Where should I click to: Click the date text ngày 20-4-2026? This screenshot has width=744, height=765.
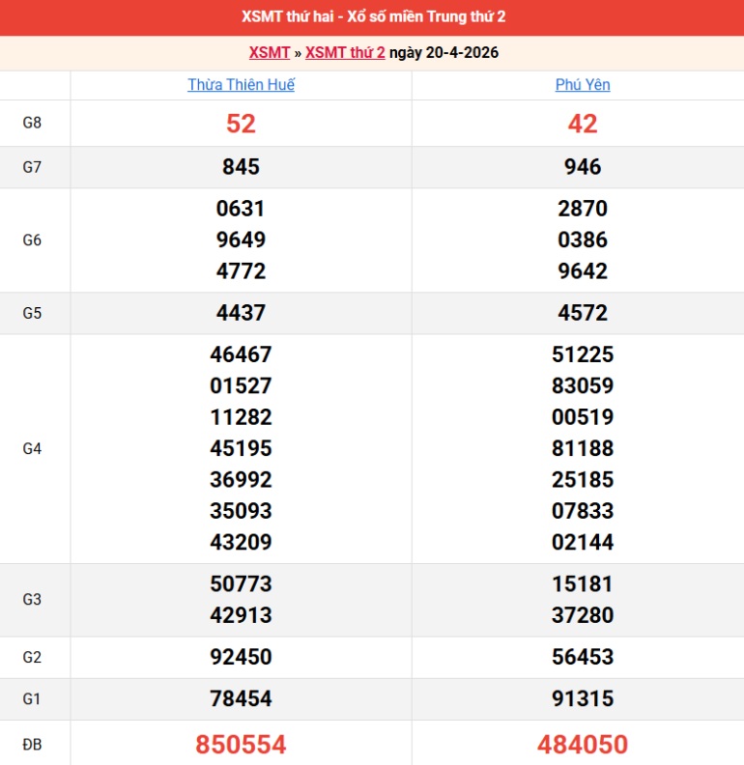[444, 52]
